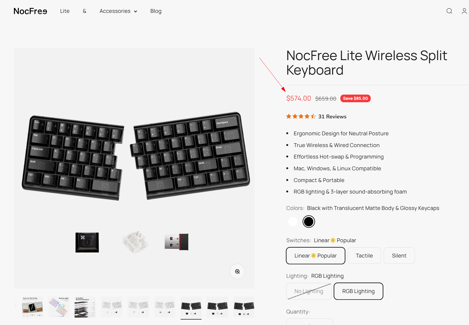Open the Blog menu item

pos(156,11)
